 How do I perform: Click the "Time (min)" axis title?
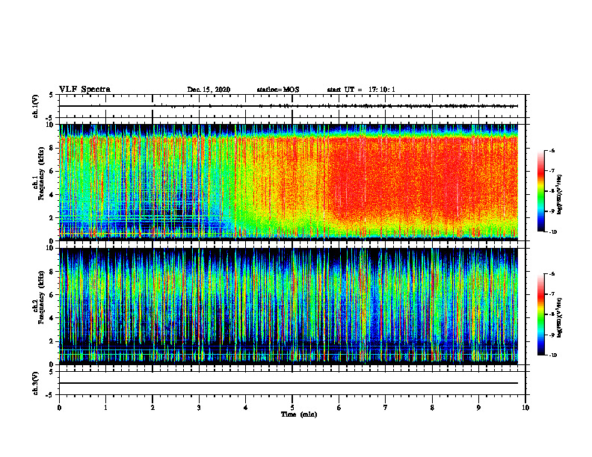pos(299,414)
